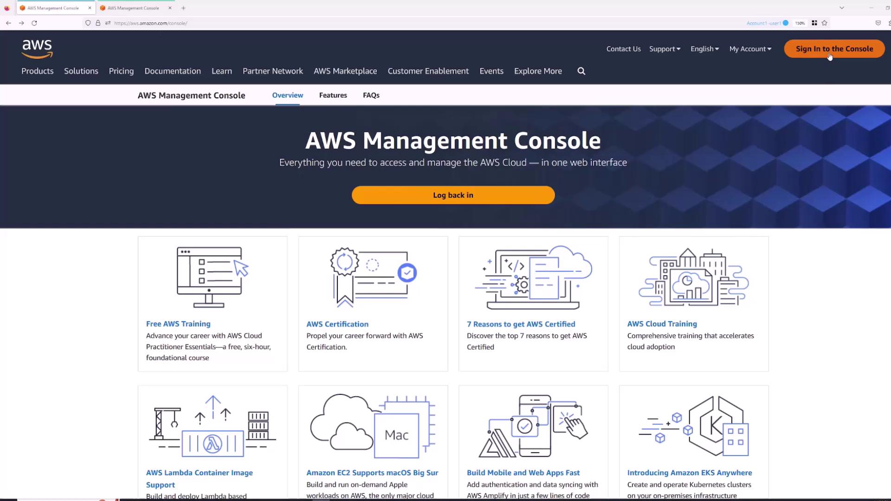Switch to the FAQs tab
The width and height of the screenshot is (891, 501).
click(x=371, y=95)
